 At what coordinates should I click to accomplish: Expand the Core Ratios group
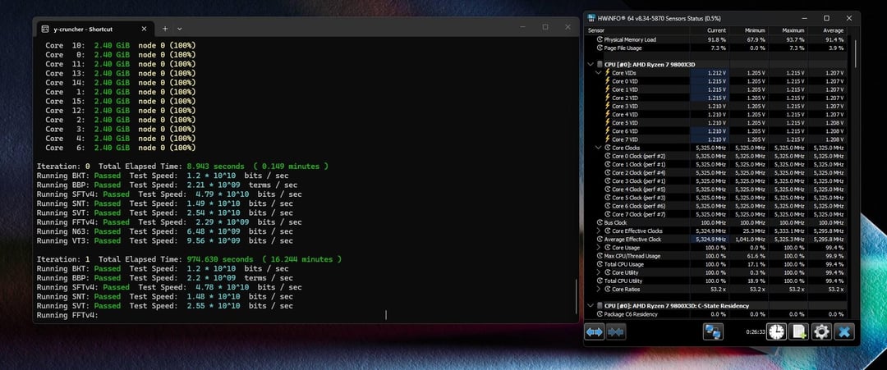coord(599,289)
